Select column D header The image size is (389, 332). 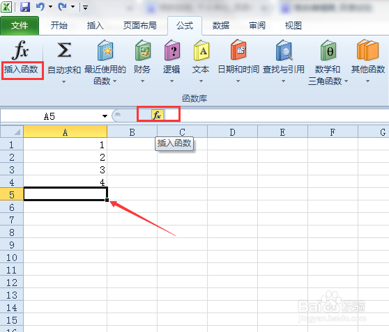tap(232, 132)
